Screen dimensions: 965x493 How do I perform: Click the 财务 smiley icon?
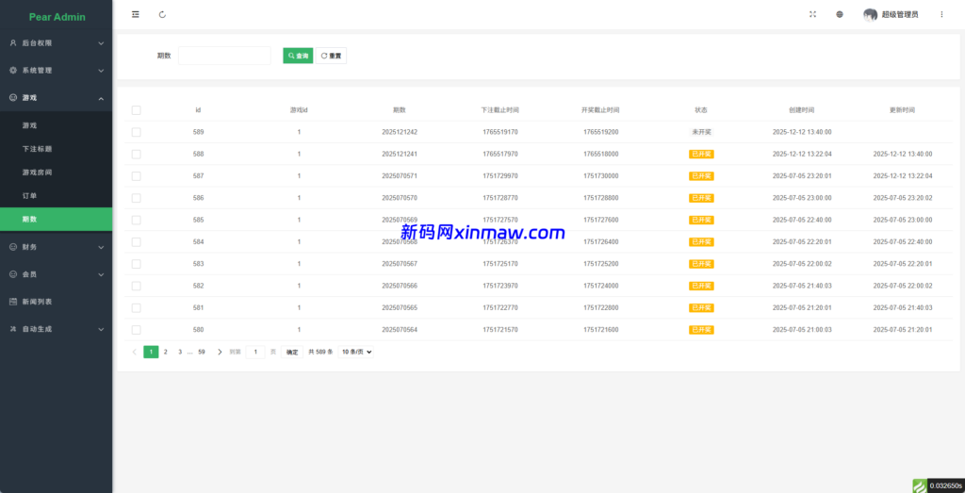click(x=13, y=247)
